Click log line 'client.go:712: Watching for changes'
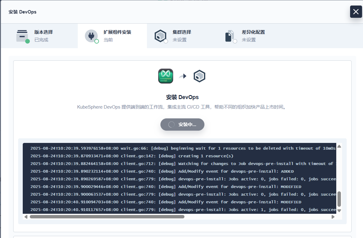This screenshot has height=238, width=363. pos(183,163)
